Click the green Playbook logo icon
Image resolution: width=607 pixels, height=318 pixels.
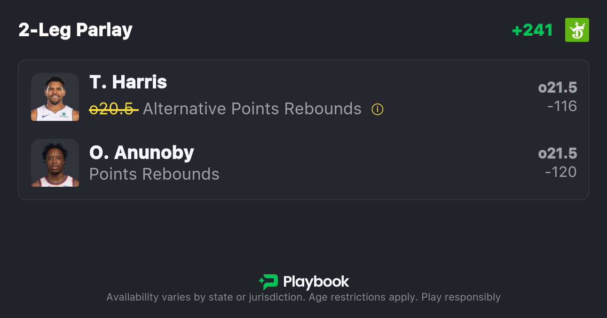click(268, 282)
